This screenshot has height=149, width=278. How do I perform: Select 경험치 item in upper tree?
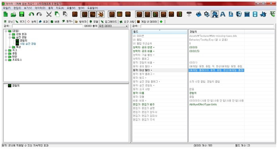[x=23, y=40]
